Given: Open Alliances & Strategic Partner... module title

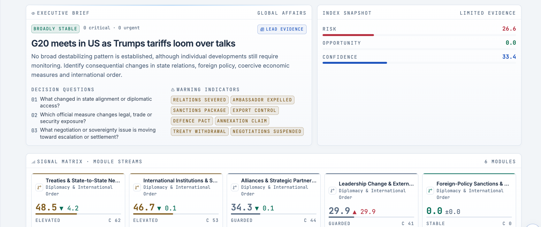Looking at the screenshot, I should 279,181.
